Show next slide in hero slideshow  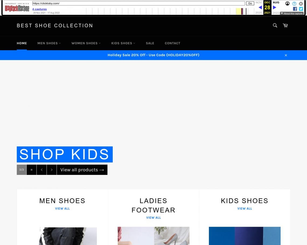click(x=52, y=170)
